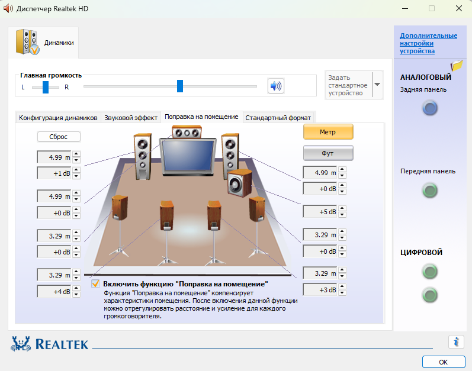This screenshot has height=371, width=472.
Task: Click the ЦИФРОВОЙ section heading
Action: [x=421, y=252]
